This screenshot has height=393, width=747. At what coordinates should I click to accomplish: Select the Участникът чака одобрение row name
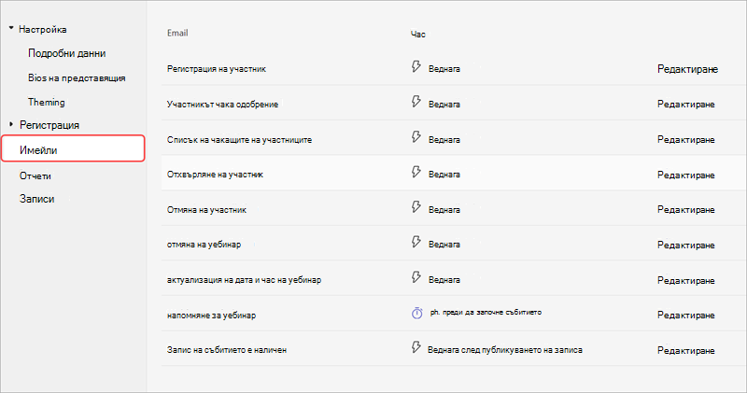point(222,105)
